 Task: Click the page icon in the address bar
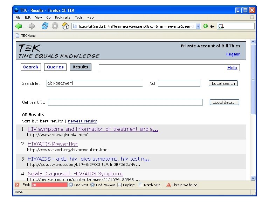(x=75, y=26)
